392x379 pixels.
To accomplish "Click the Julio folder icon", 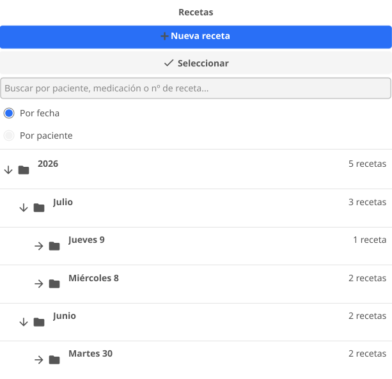I will [x=39, y=208].
